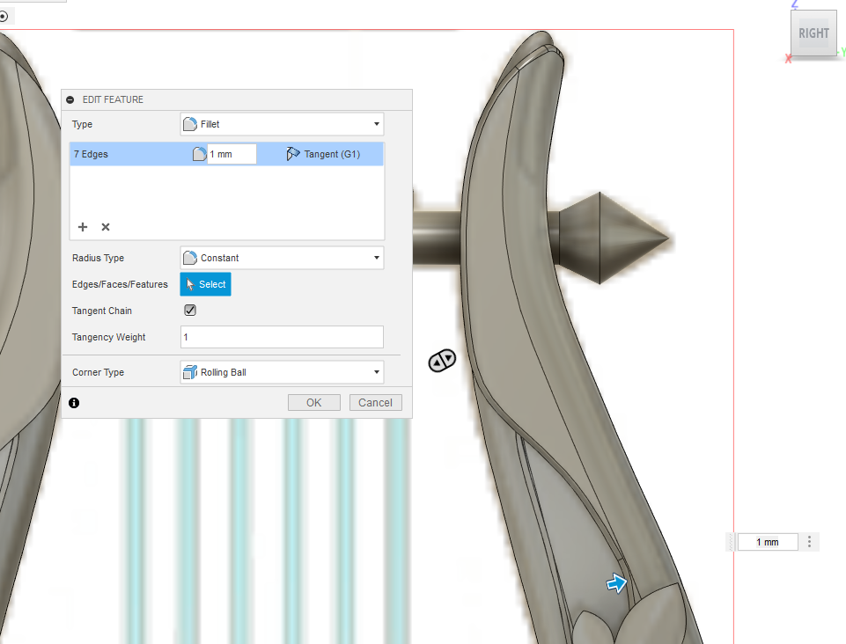Confirm the fillet with OK
Viewport: 846px width, 644px height.
314,402
